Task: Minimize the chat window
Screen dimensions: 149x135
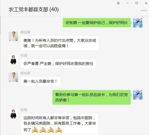Action: (x=127, y=3)
